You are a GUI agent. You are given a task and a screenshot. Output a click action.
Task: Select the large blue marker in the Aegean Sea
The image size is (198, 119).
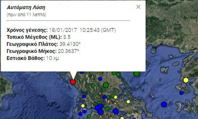pyautogui.click(x=164, y=104)
